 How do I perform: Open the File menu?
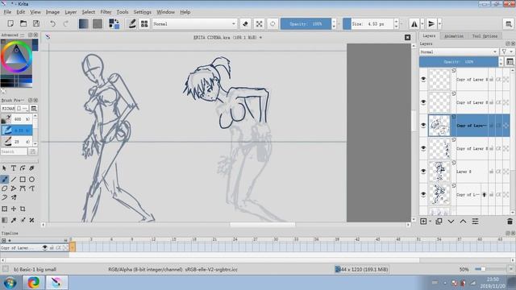[x=7, y=12]
